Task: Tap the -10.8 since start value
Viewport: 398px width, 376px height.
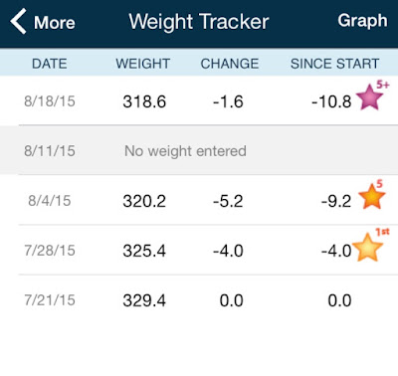Action: pyautogui.click(x=331, y=101)
